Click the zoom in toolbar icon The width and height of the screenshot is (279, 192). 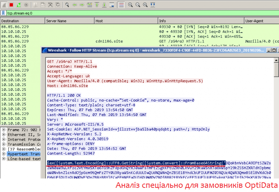coord(130,5)
